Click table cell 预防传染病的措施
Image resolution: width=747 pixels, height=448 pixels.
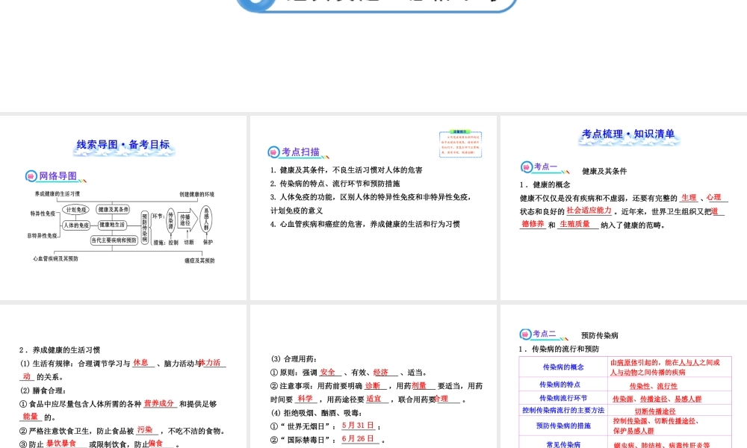563,426
